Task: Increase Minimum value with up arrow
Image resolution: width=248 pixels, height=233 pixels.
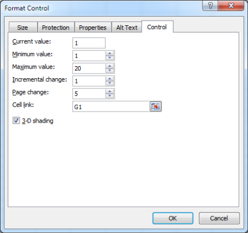Action: (110, 54)
